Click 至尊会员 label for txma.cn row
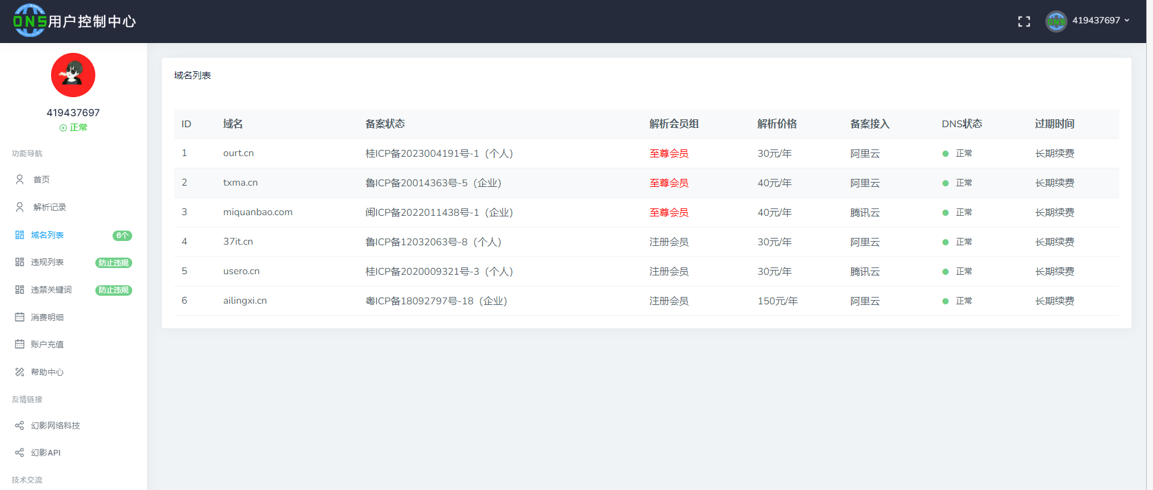This screenshot has height=490, width=1153. (x=669, y=183)
